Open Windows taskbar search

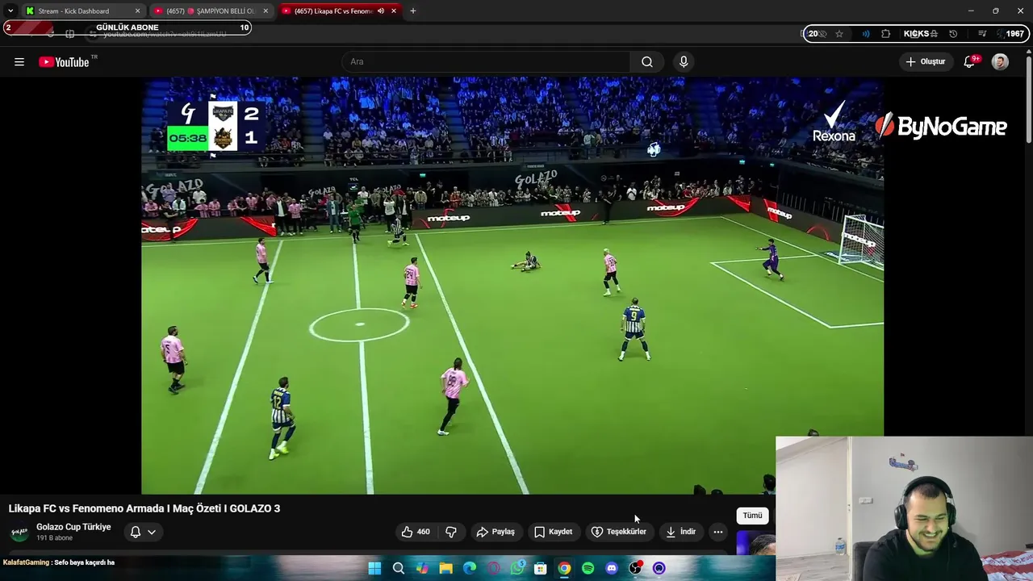pyautogui.click(x=398, y=568)
